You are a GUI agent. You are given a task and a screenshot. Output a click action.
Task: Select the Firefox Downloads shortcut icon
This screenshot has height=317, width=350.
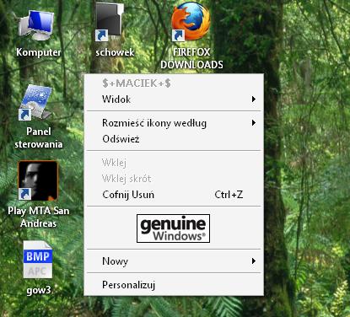point(191,22)
